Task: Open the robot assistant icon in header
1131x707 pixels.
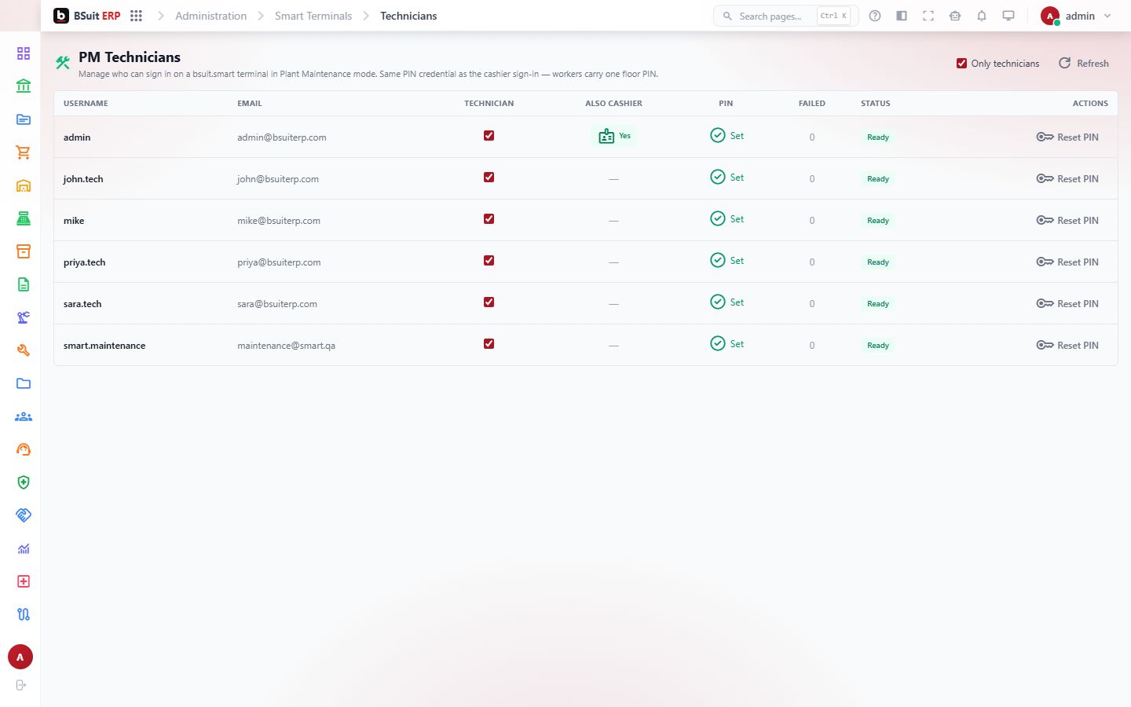Action: [x=955, y=16]
